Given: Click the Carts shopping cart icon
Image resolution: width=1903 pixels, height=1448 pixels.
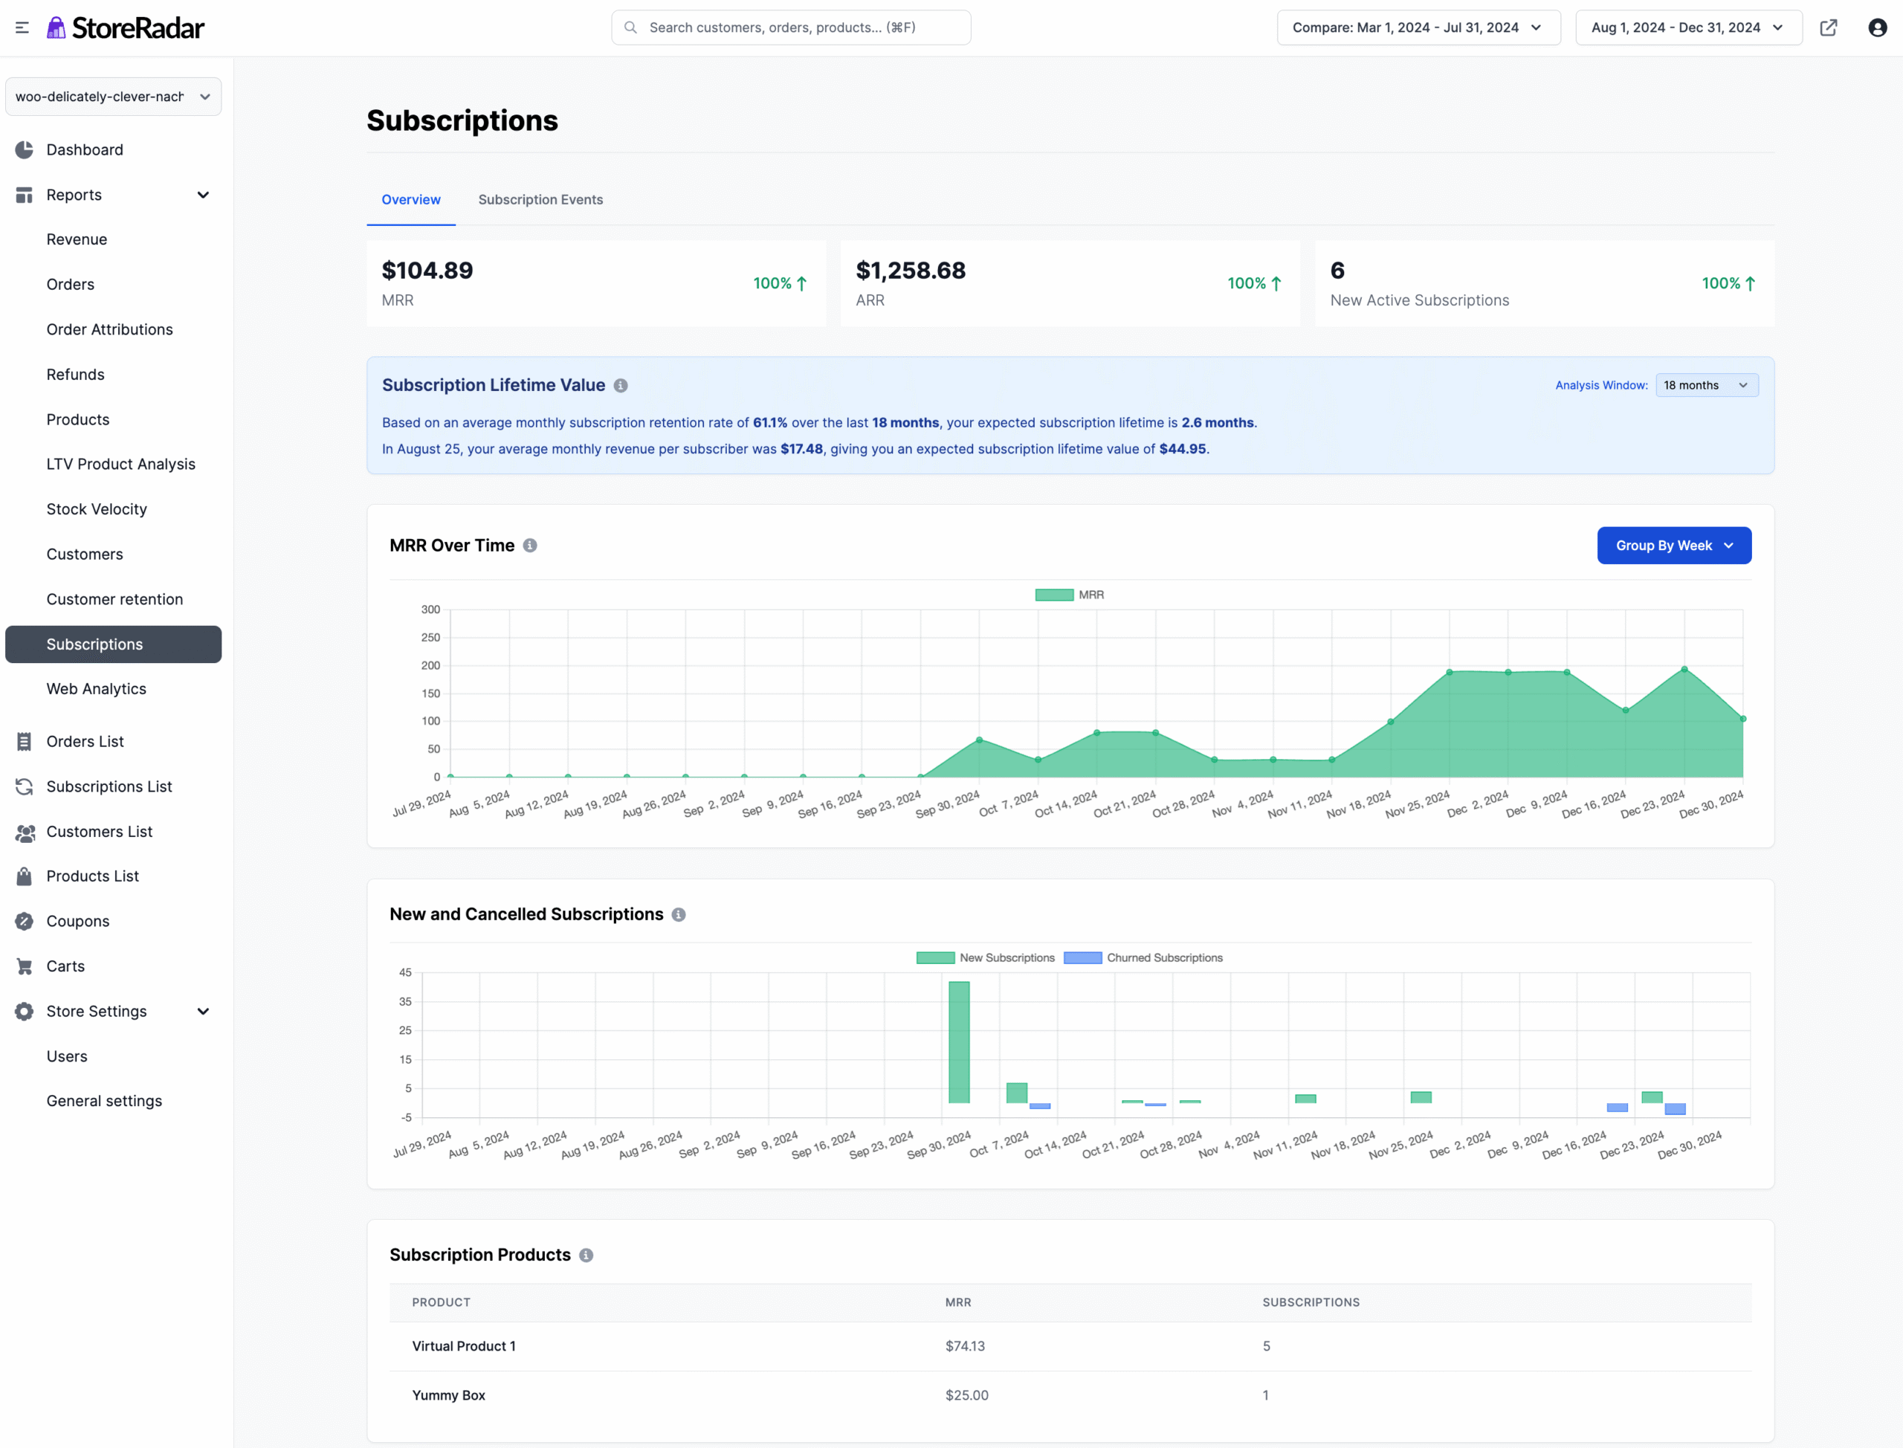Looking at the screenshot, I should click(x=25, y=966).
